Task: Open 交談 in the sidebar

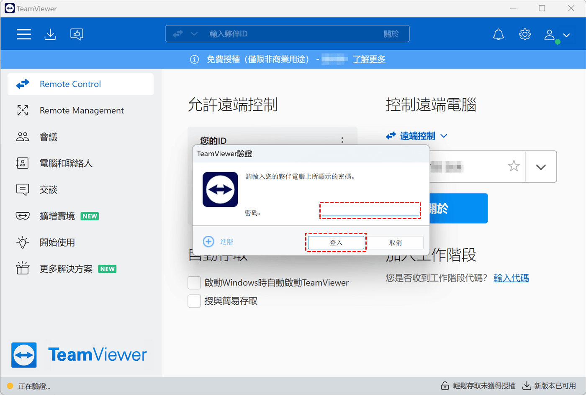Action: 81,189
